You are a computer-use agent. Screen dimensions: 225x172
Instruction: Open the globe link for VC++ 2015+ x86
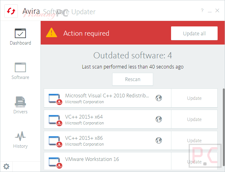(x=159, y=140)
